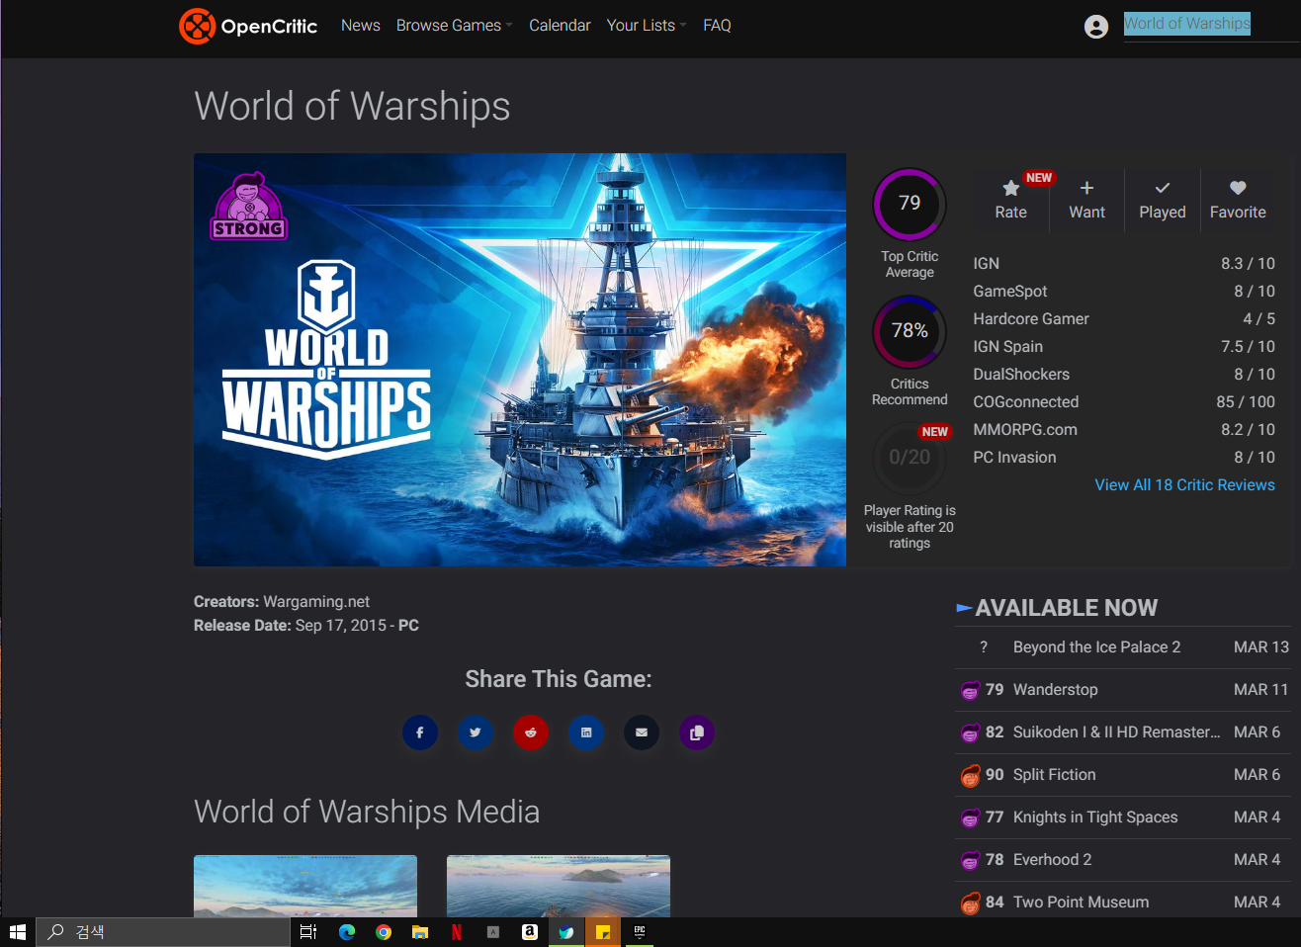
Task: Click the Windows taskbar search box
Action: pos(163,932)
